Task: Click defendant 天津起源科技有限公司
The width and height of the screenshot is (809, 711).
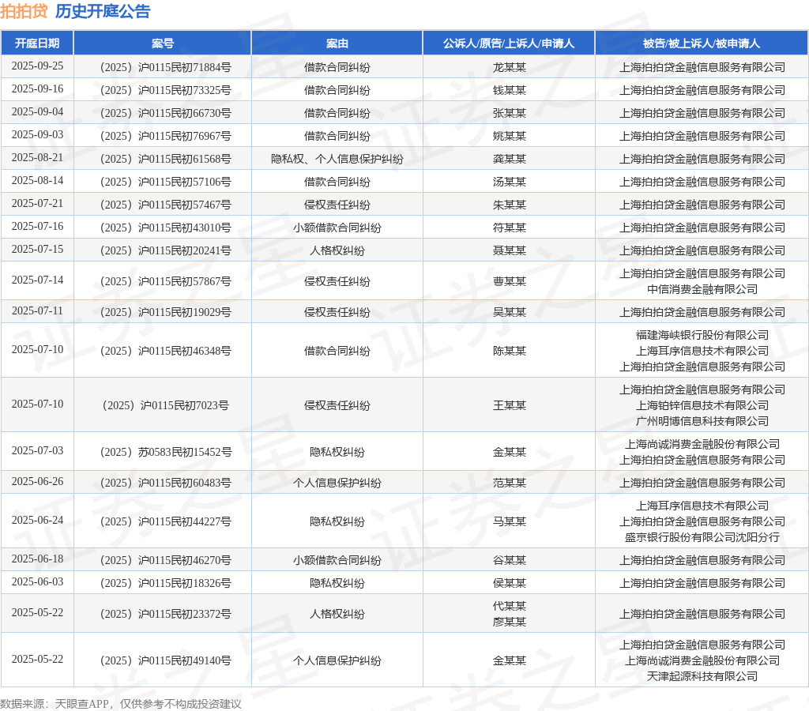Action: (x=702, y=676)
